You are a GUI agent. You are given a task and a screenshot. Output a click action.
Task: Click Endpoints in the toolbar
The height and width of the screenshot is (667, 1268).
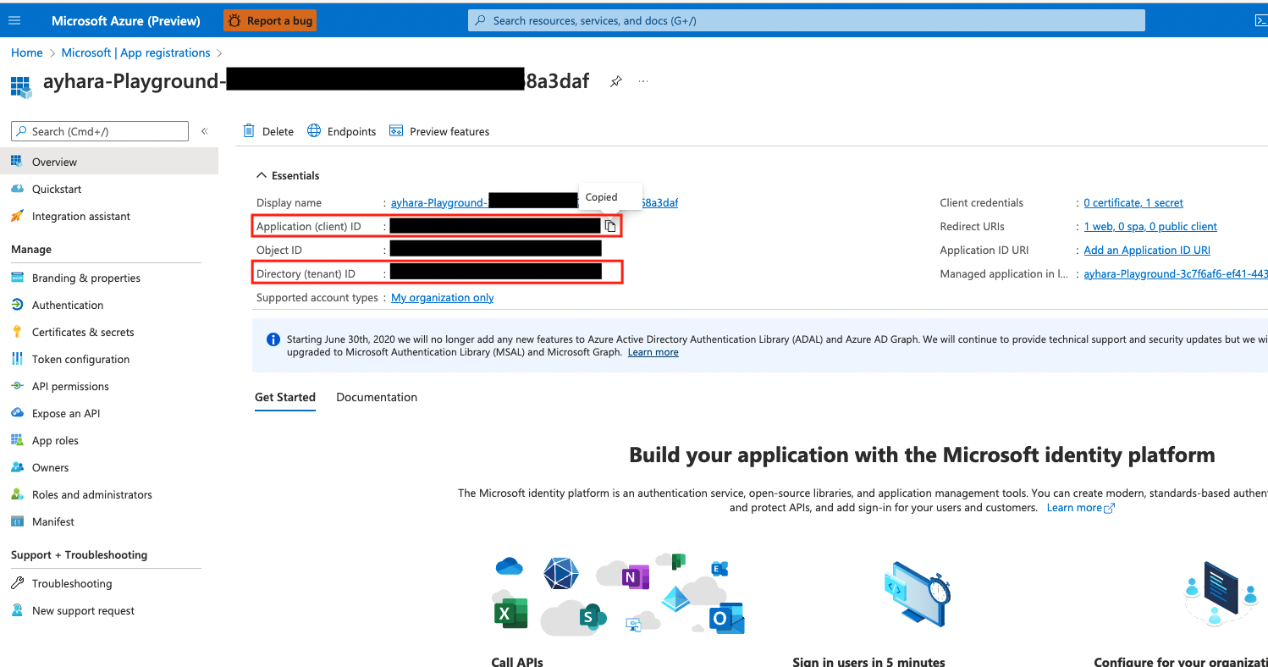[x=341, y=131]
